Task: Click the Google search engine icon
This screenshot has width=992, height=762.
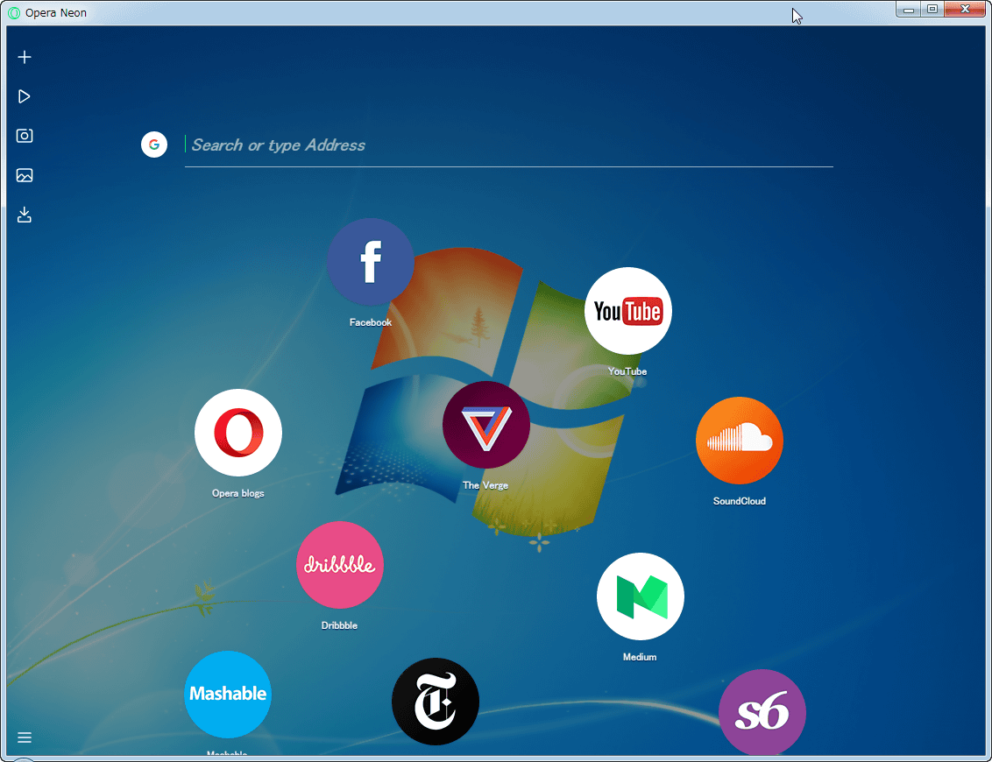Action: click(x=153, y=145)
